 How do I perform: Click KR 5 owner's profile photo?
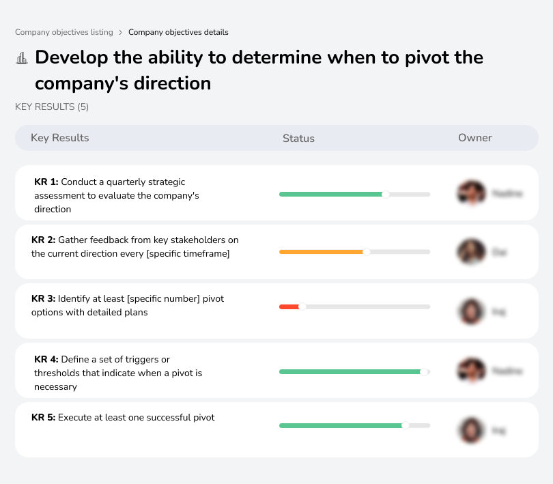(471, 429)
